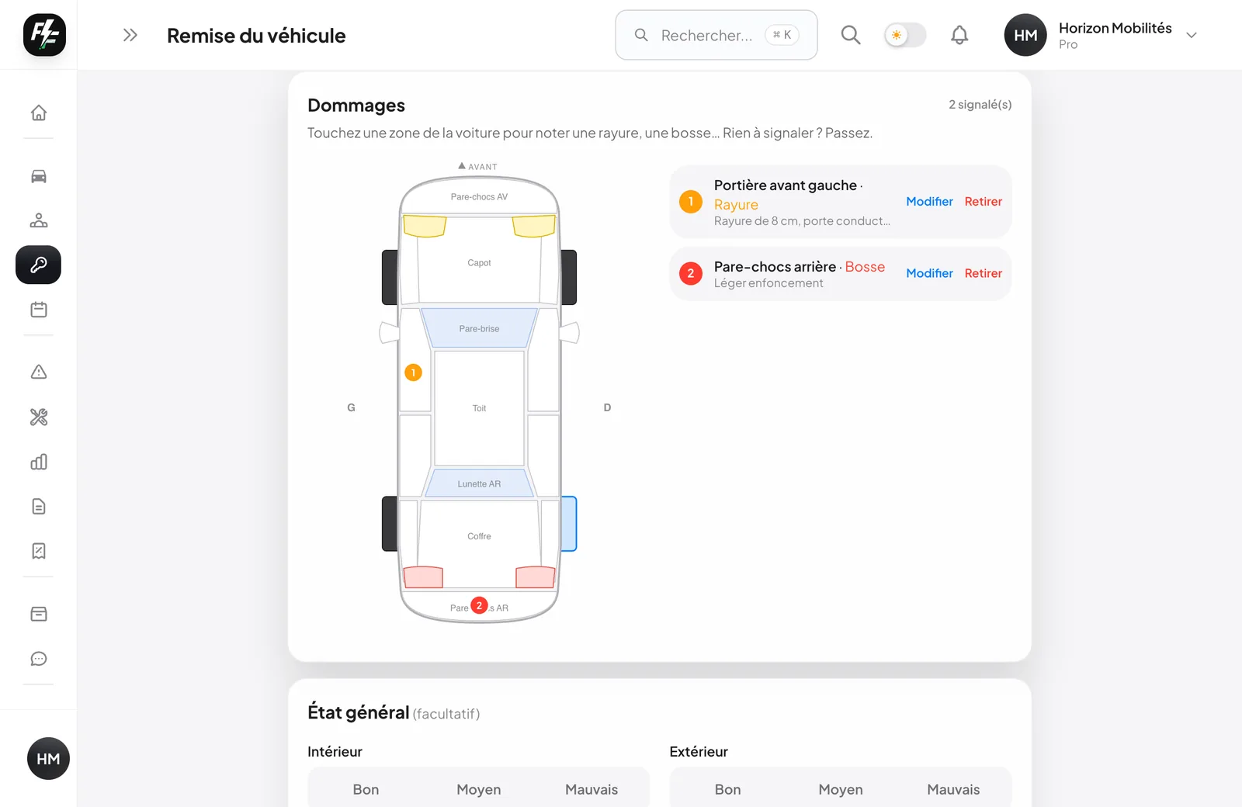Select the Lunette AR zone on diagram
Screen dimensions: 1242x807
click(x=479, y=483)
